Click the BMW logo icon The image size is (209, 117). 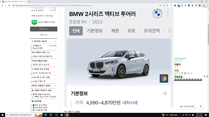click(158, 14)
